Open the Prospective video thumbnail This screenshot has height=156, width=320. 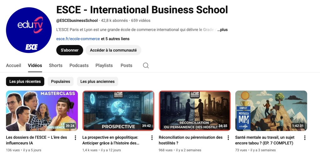(118, 111)
